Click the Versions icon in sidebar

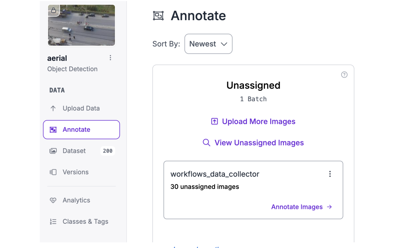click(53, 172)
